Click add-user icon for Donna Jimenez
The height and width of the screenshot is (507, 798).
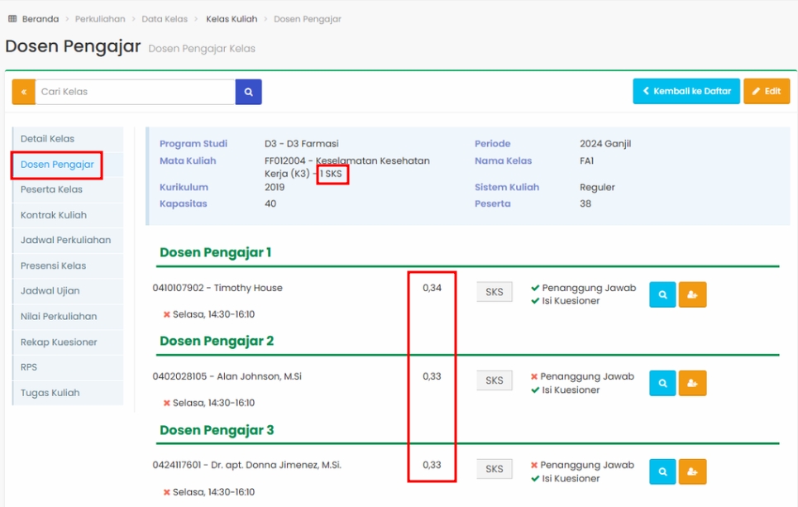(692, 471)
